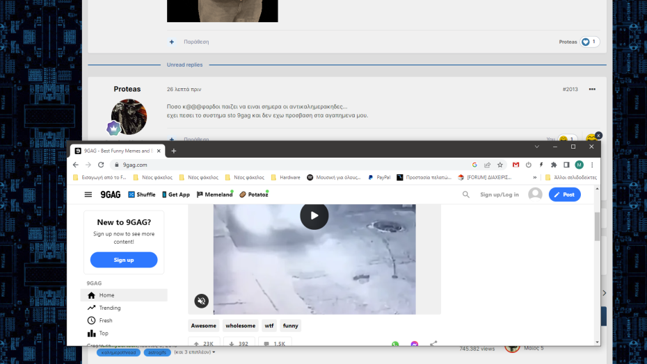The width and height of the screenshot is (647, 364).
Task: Open the Gmail extension icon
Action: coord(516,165)
